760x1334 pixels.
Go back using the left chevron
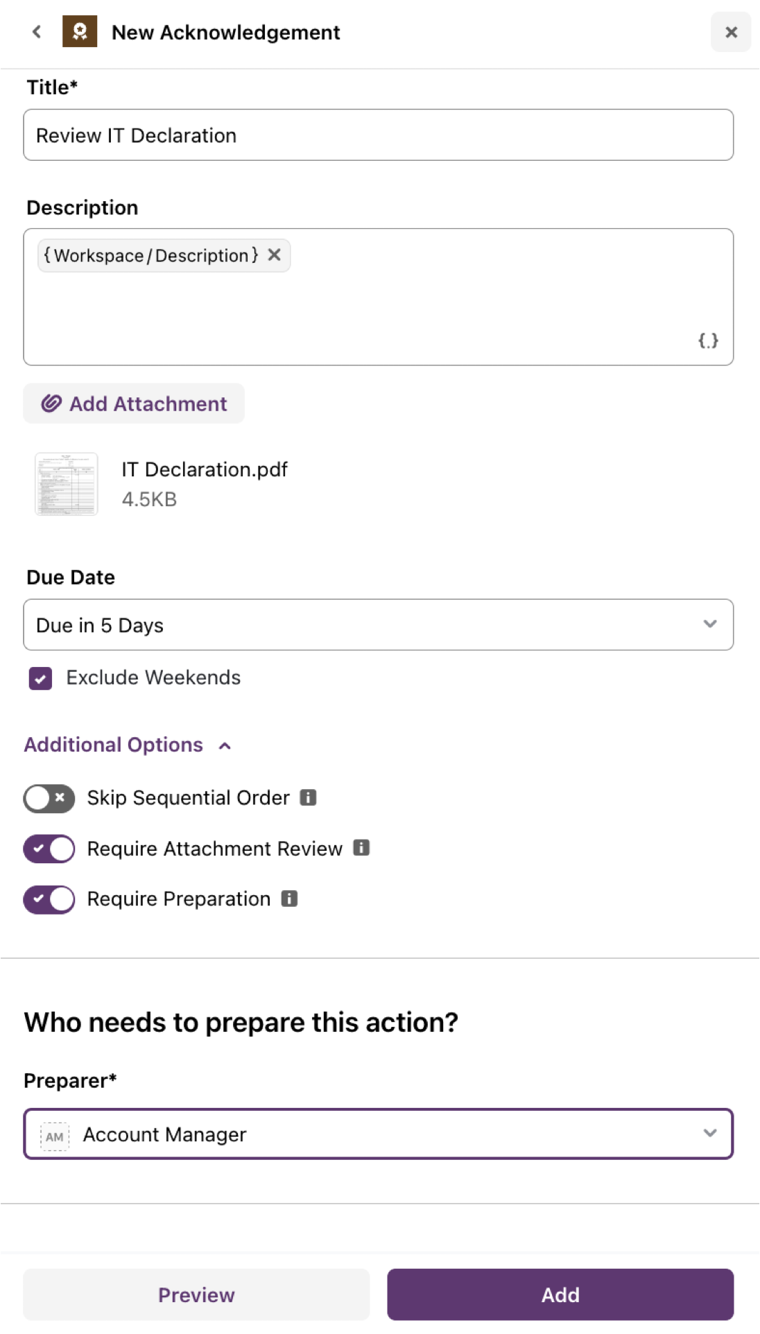point(37,32)
